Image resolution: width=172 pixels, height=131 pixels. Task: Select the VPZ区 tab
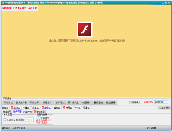(78, 107)
